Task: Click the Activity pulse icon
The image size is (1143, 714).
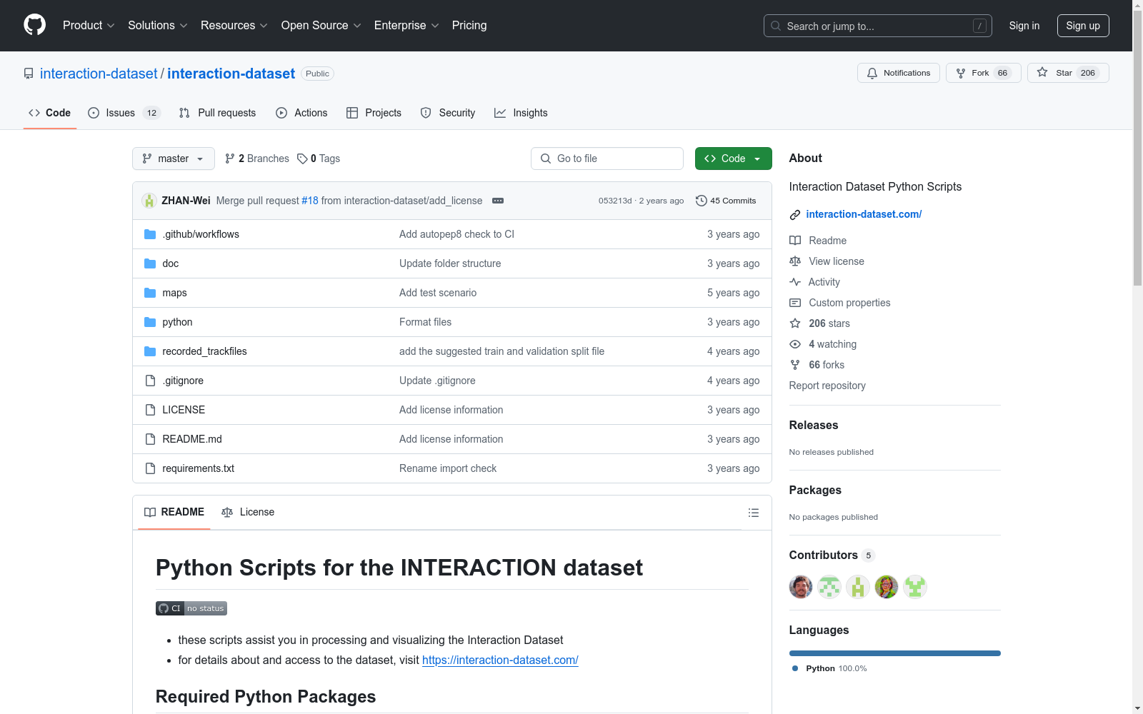Action: [x=795, y=282]
